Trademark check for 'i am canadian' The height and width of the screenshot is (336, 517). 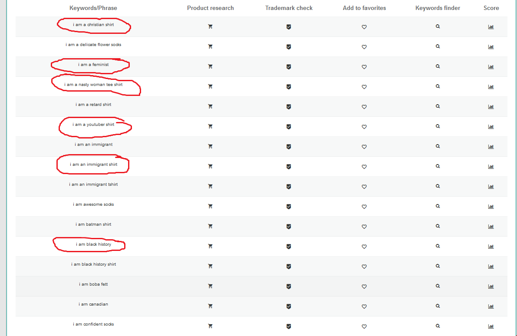289,306
